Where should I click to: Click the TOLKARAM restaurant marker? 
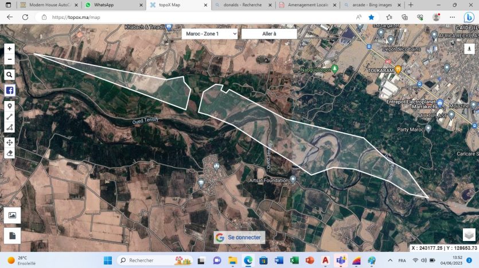pos(398,69)
